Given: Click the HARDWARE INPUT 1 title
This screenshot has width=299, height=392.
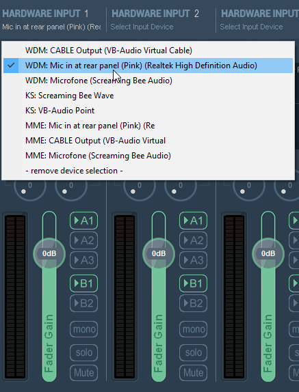Looking at the screenshot, I should click(45, 14).
